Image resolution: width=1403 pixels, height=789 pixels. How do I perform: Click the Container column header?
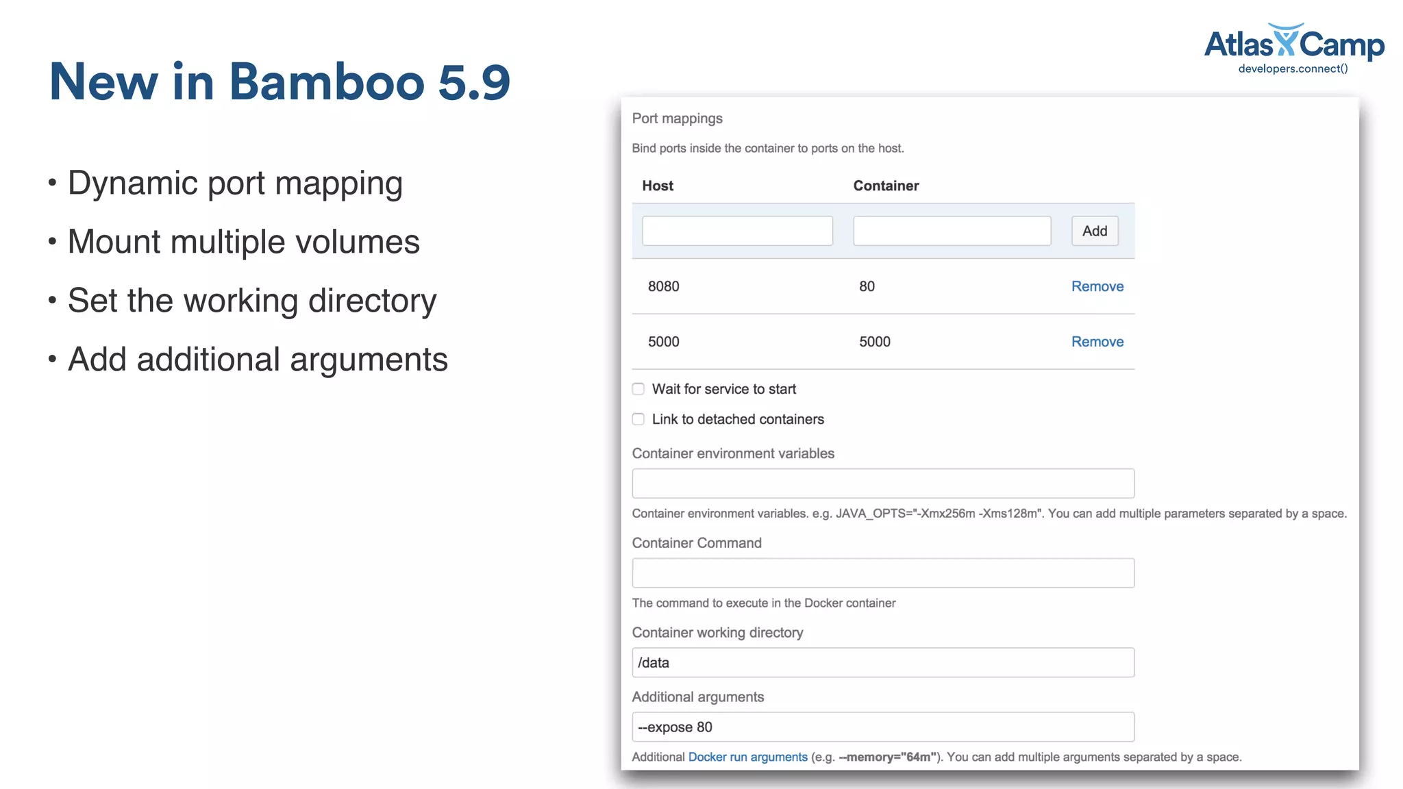point(886,186)
